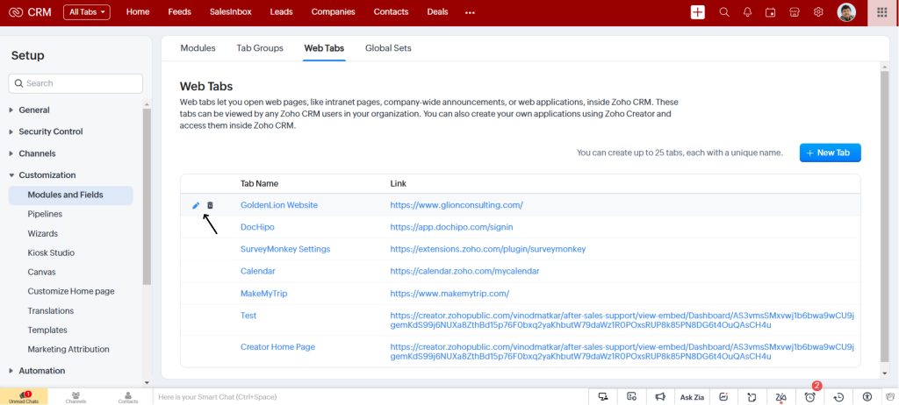This screenshot has height=405, width=899.
Task: Open the marketplace store icon
Action: pyautogui.click(x=795, y=12)
